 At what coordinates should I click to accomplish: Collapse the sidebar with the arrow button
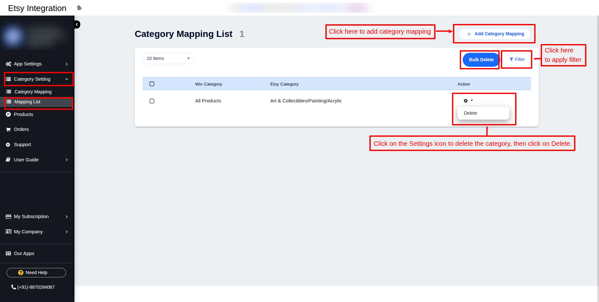point(77,24)
